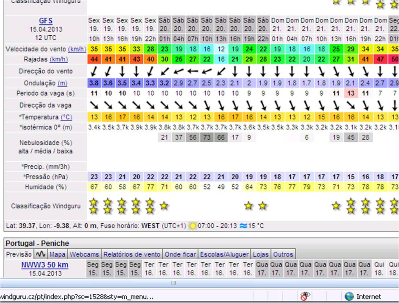This screenshot has height=303, width=399.
Task: Click the single star rating at Dom 13h
Action: 336,206
